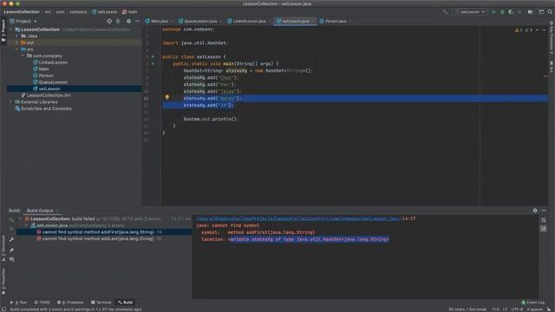Image resolution: width=555 pixels, height=312 pixels.
Task: Open the setLesson.java file path link
Action: (x=298, y=218)
